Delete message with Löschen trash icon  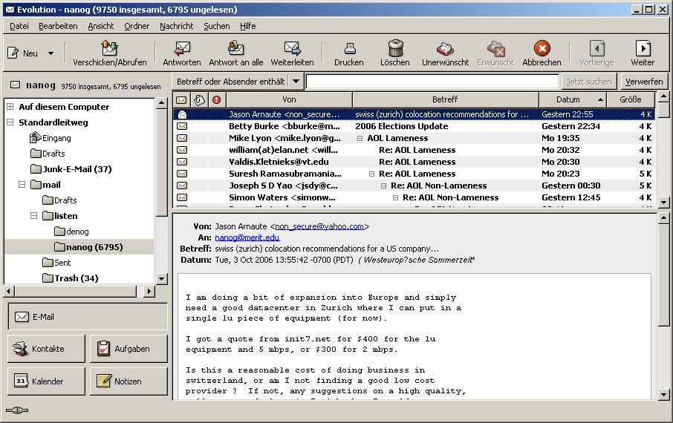tap(395, 49)
